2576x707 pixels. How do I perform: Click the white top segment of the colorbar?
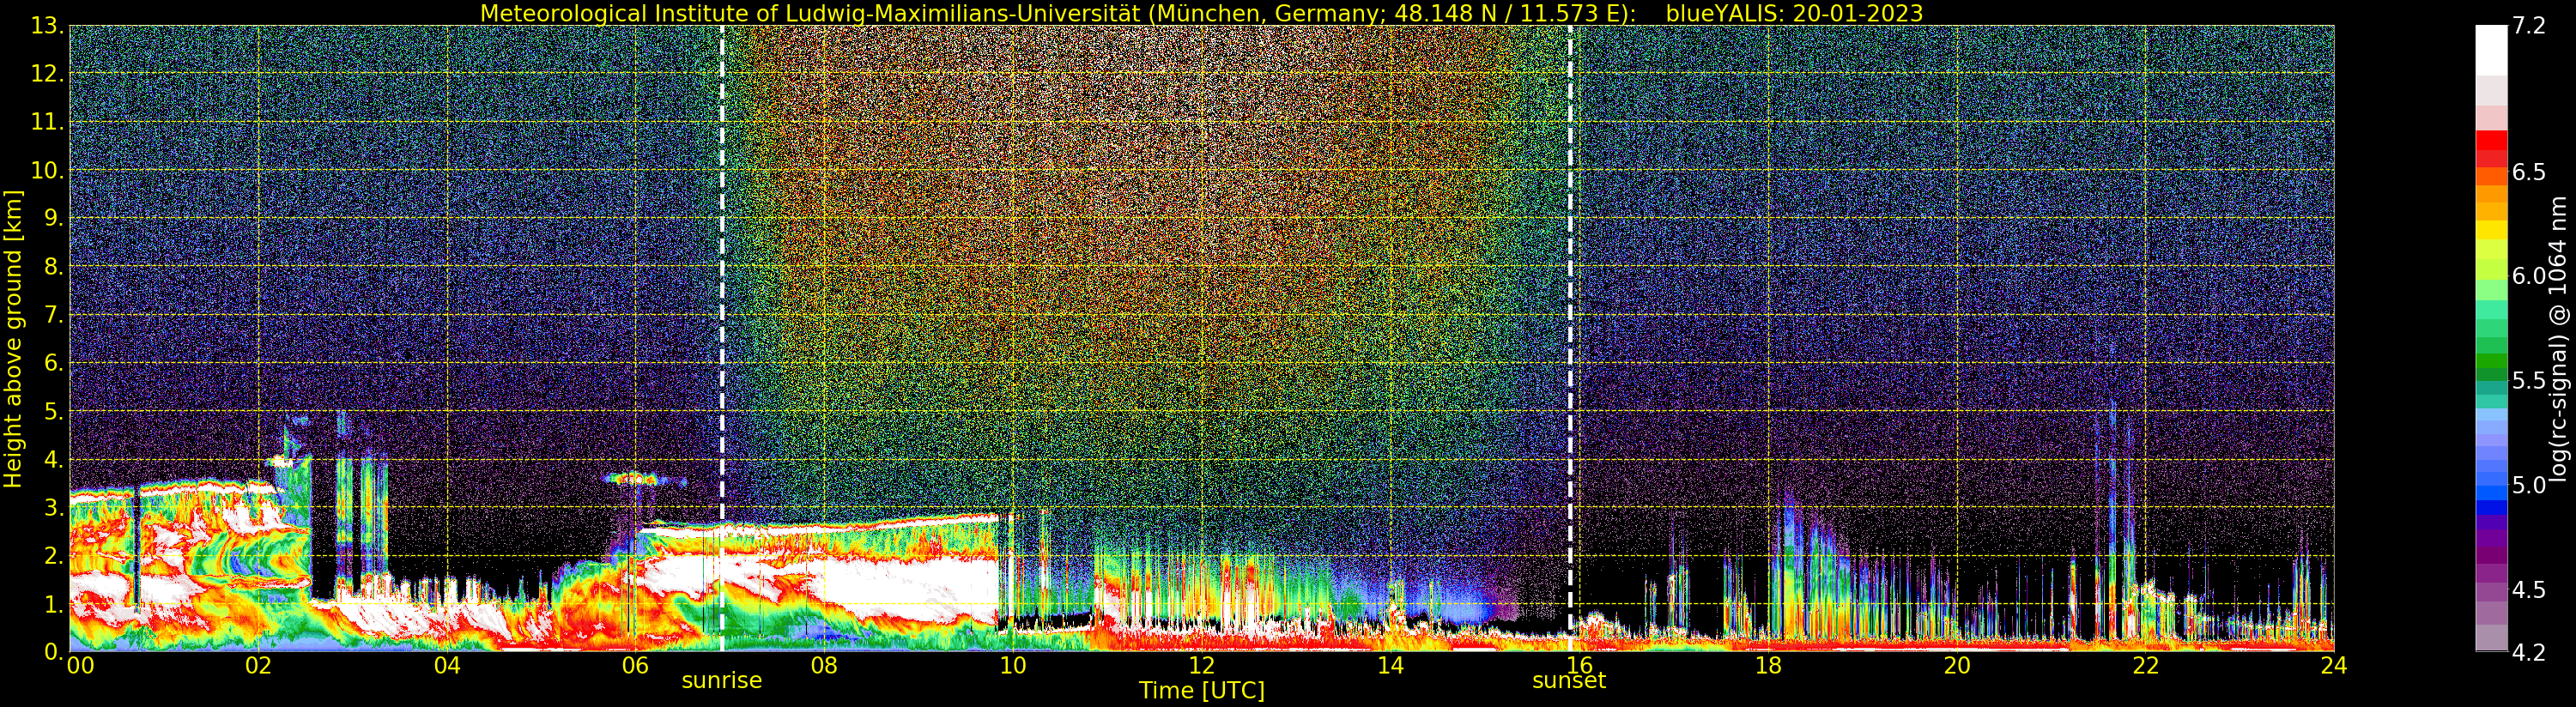[2490, 50]
